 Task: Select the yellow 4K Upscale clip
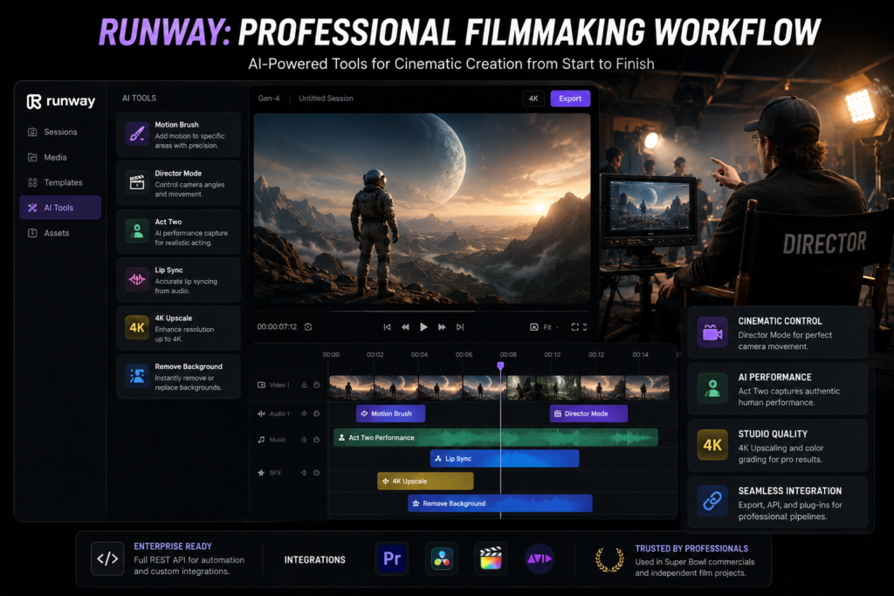(x=425, y=481)
